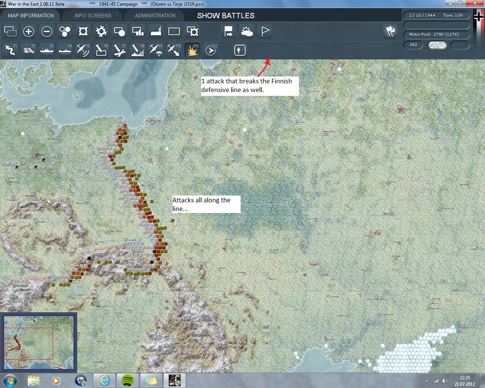Screen dimensions: 485x388
Task: Open the Windows Start menu
Action: (10, 380)
